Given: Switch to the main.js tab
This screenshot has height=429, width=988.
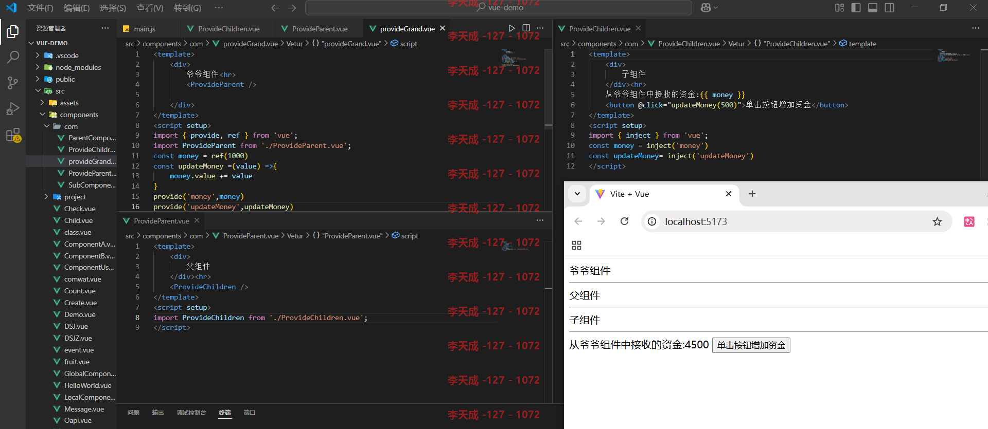Looking at the screenshot, I should [x=144, y=29].
